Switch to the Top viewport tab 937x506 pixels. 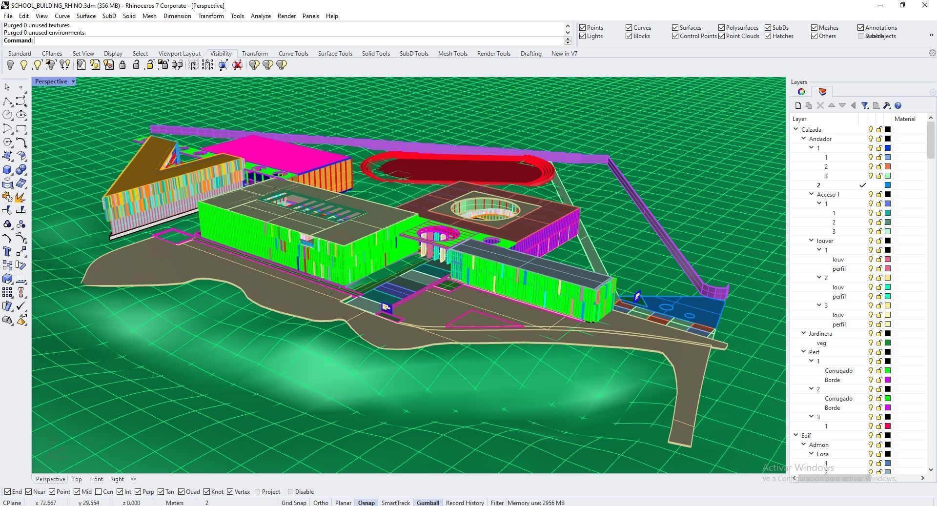coord(77,479)
